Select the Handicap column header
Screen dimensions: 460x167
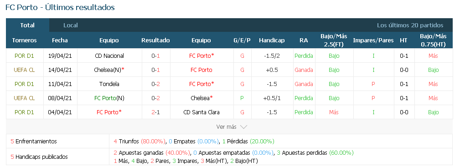click(x=272, y=40)
